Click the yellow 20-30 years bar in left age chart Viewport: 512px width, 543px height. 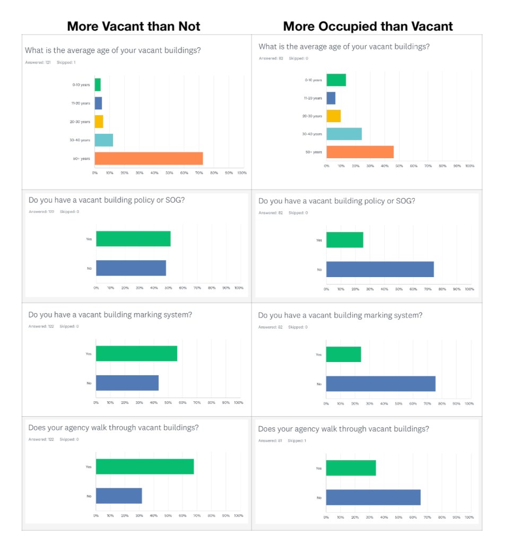click(99, 122)
